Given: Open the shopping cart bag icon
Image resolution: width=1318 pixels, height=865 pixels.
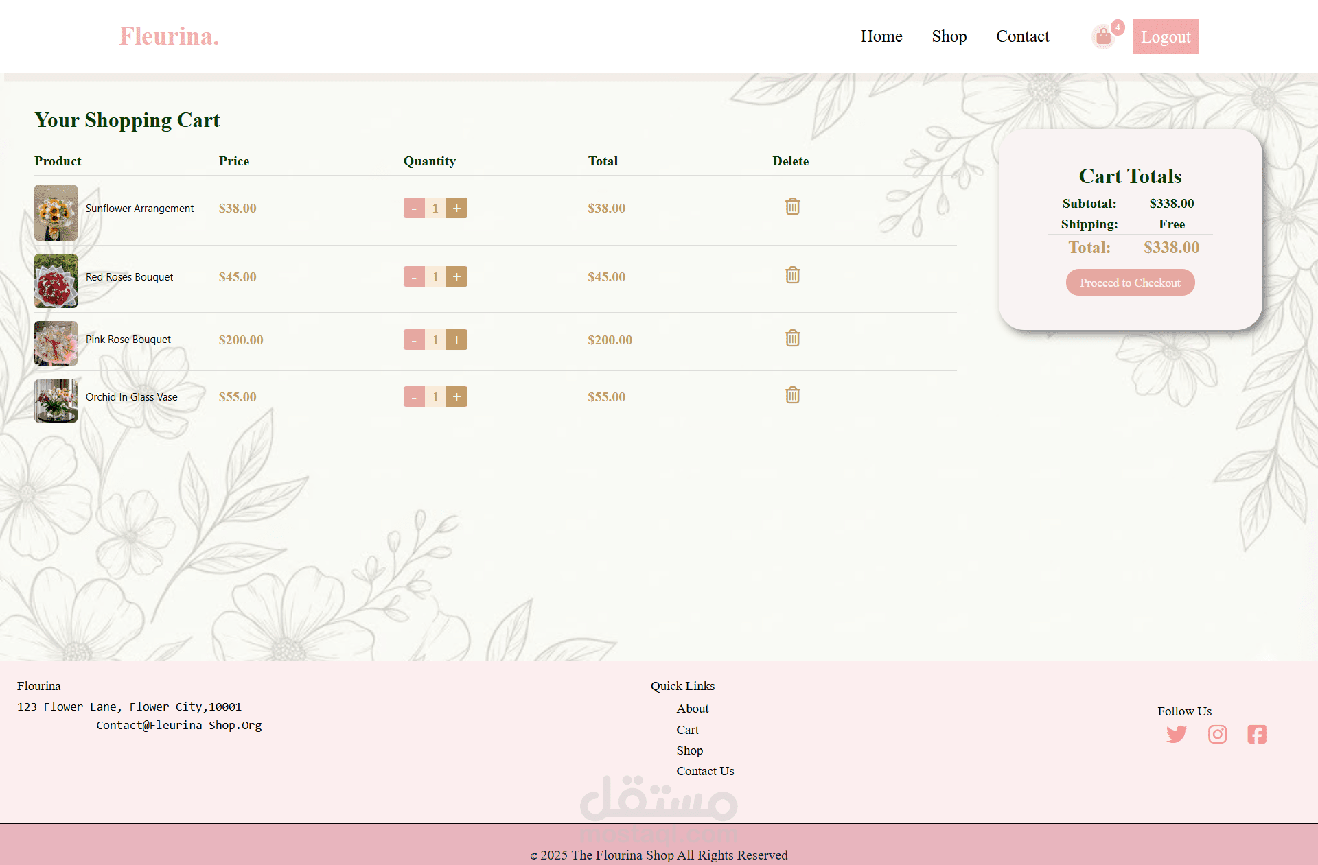Looking at the screenshot, I should click(1102, 36).
